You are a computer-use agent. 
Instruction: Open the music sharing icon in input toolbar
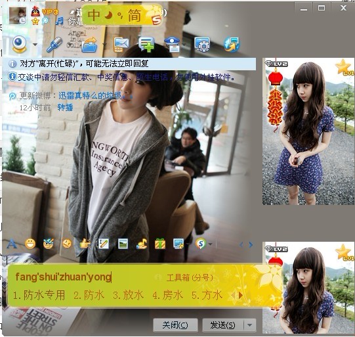pos(142,244)
